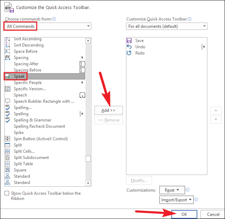
Task: Select the Specific Version icon
Action: click(x=8, y=89)
